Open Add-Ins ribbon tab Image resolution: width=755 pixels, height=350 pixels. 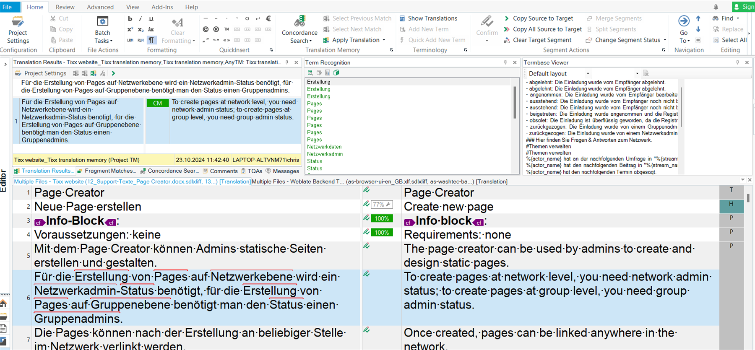(162, 7)
